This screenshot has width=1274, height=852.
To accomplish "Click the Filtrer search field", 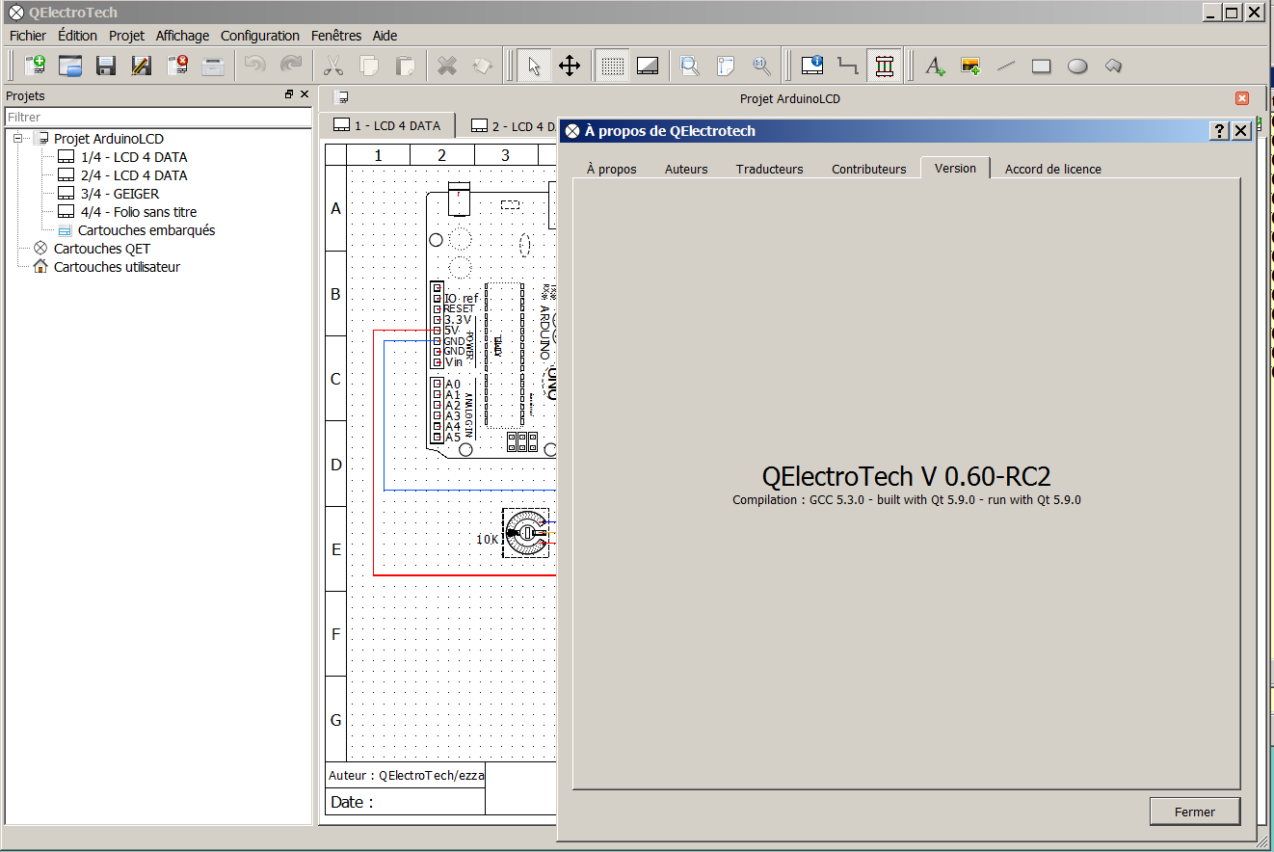I will tap(158, 117).
